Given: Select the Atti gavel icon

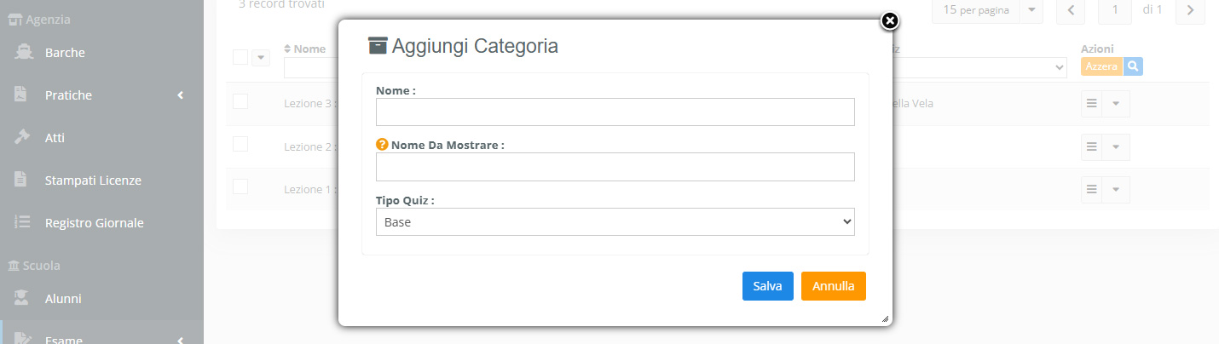Looking at the screenshot, I should coord(23,138).
